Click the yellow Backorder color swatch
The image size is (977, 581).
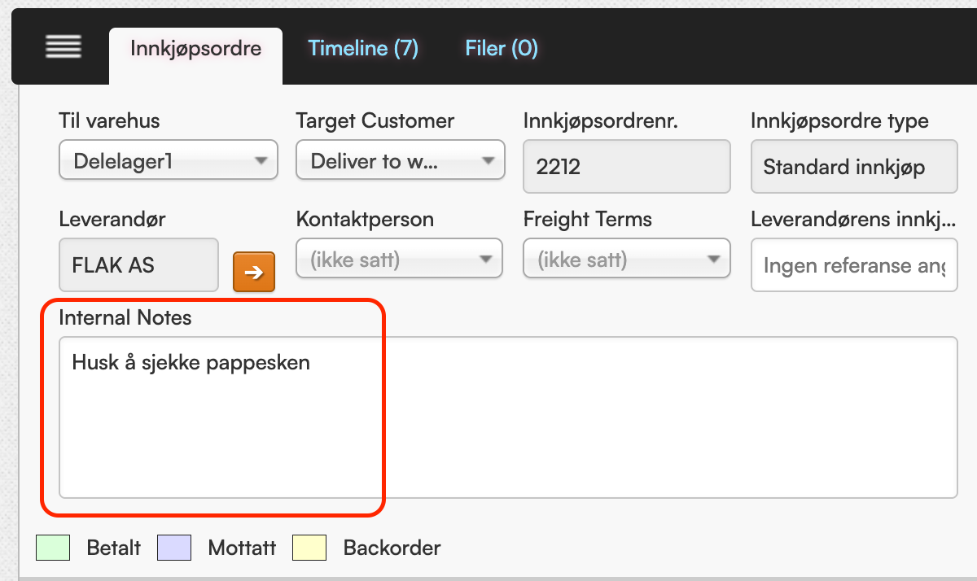(309, 548)
